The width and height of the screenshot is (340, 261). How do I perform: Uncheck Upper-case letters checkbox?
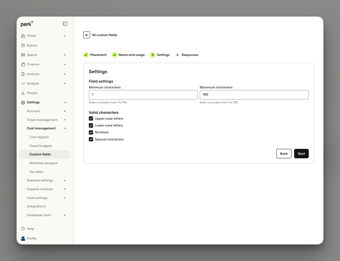91,119
